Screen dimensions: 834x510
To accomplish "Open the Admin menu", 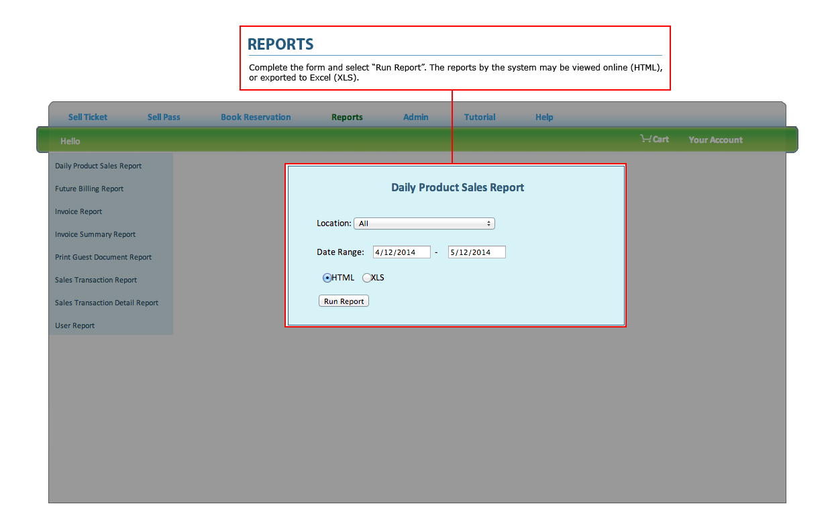I will click(x=415, y=117).
